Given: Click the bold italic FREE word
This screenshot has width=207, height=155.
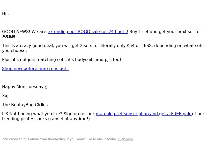Looking at the screenshot, I should tap(8, 37).
